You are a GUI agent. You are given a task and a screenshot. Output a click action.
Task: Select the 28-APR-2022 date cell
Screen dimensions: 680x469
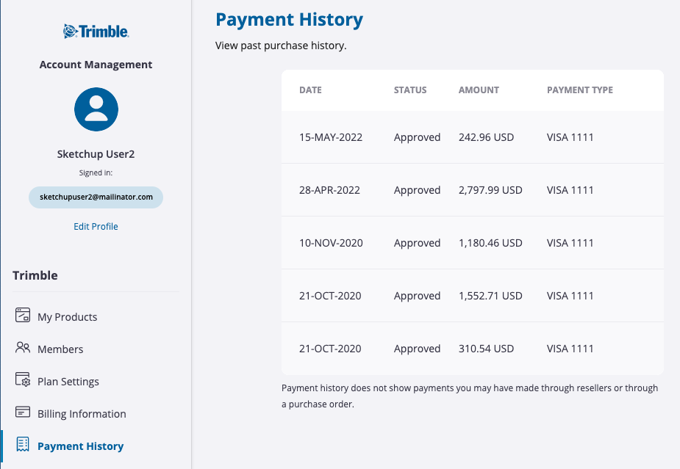click(329, 190)
